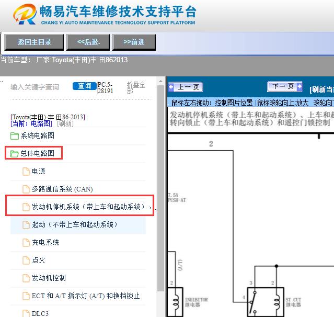
Task: Click the document icon beside 发动机停机系统
Action: tap(26, 207)
